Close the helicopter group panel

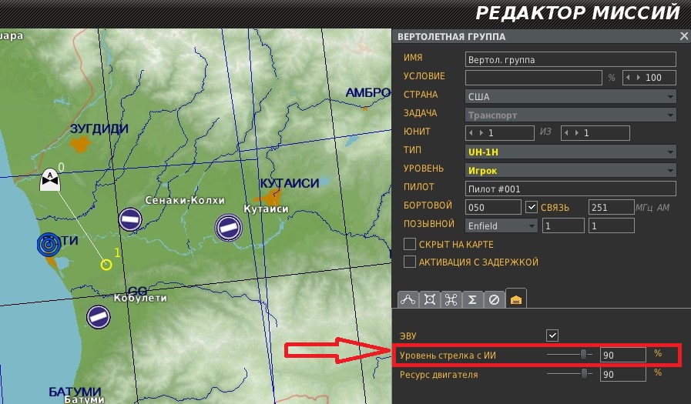(683, 36)
